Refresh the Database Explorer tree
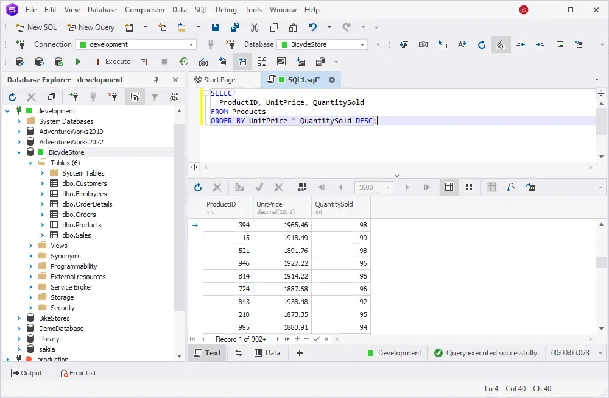The image size is (609, 398). (x=12, y=97)
